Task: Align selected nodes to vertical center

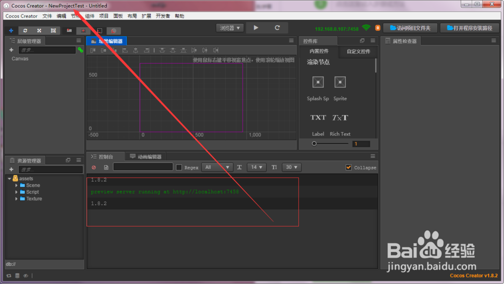Action: click(x=103, y=50)
